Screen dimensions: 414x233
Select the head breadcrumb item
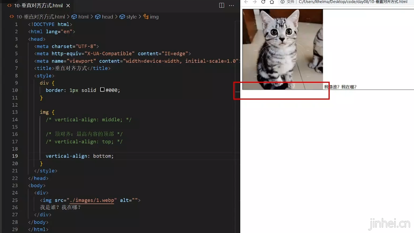(107, 17)
